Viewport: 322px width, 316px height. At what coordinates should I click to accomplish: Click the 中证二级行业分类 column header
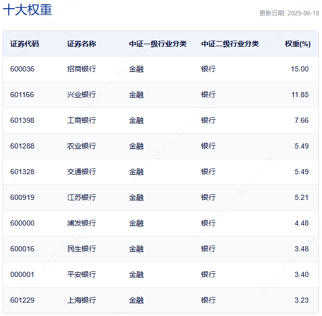pyautogui.click(x=230, y=44)
